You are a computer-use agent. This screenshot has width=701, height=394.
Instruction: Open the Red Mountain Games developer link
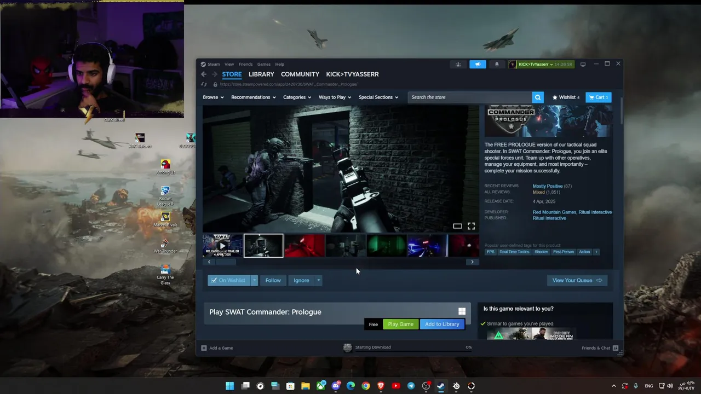tap(553, 212)
